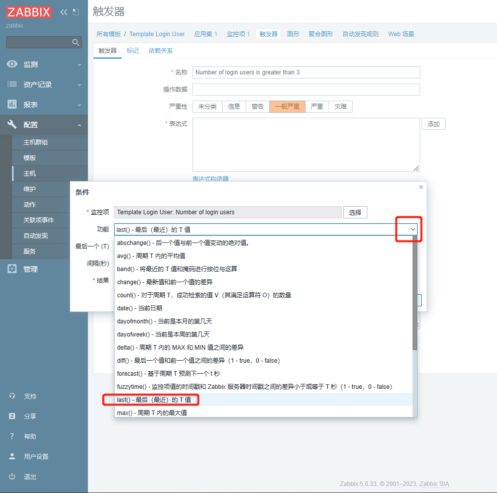
Task: Choose max() 周期 T 内的最大值 option
Action: pos(263,413)
